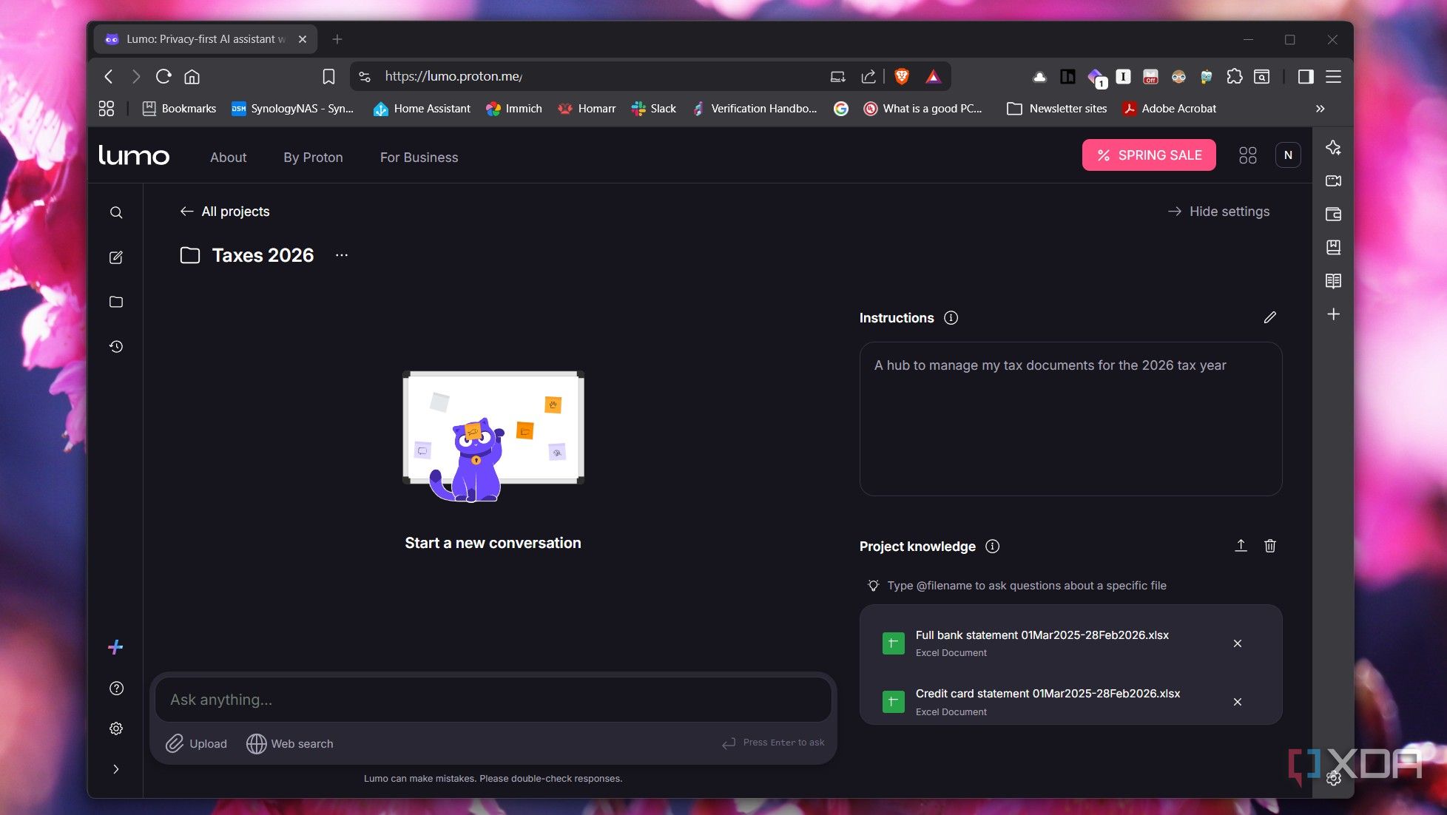Viewport: 1447px width, 815px height.
Task: Edit the instructions text box
Action: point(1070,419)
